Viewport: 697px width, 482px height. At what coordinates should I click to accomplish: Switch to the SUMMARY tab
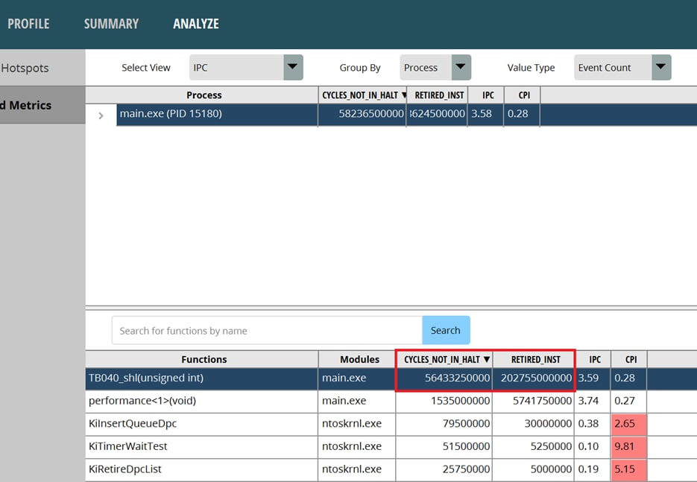pyautogui.click(x=111, y=24)
